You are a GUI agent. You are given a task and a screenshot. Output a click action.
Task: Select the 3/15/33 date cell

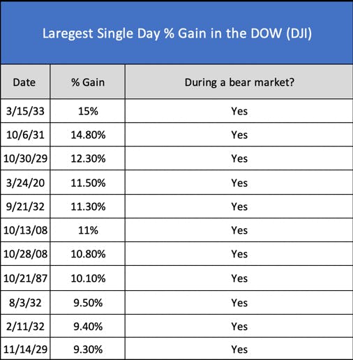pos(25,111)
